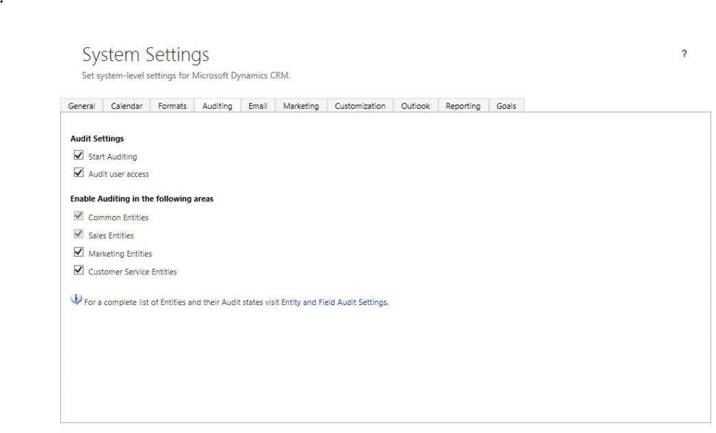Disable Marketing Entities auditing checkbox
This screenshot has height=433, width=716.
pos(79,252)
